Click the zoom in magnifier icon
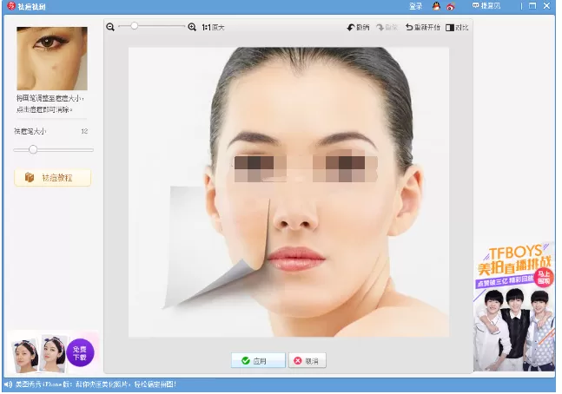Image resolution: width=562 pixels, height=394 pixels. pyautogui.click(x=192, y=27)
